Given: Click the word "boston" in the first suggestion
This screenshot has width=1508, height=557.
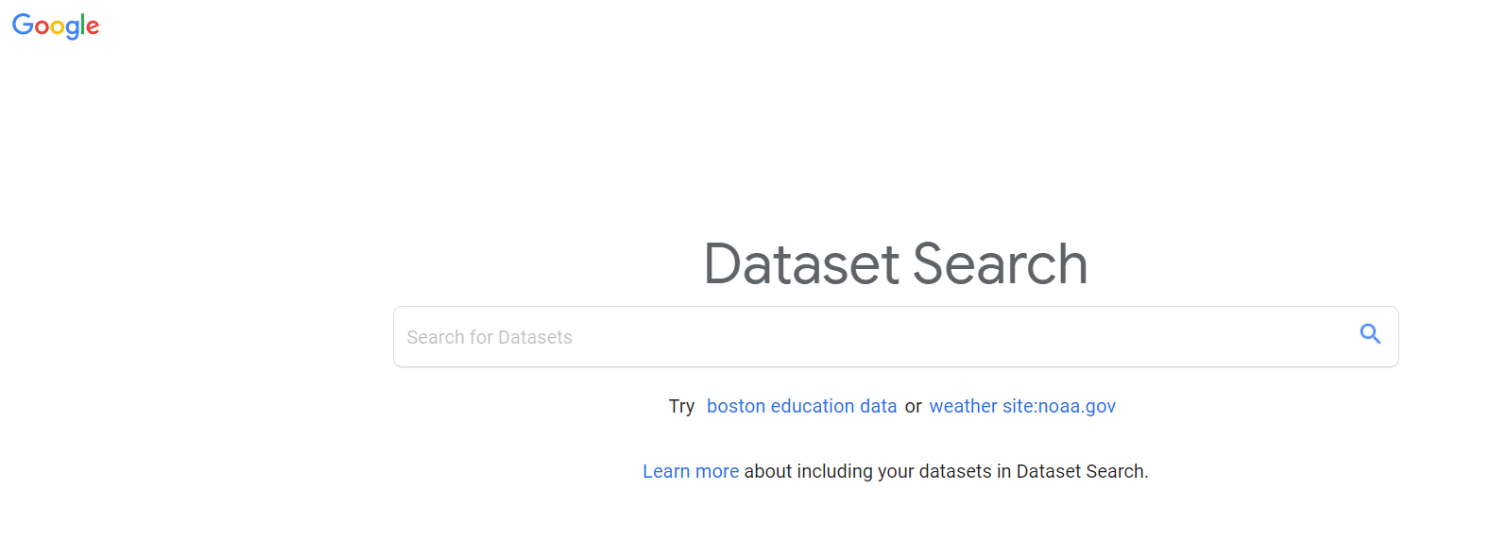Looking at the screenshot, I should [x=736, y=406].
